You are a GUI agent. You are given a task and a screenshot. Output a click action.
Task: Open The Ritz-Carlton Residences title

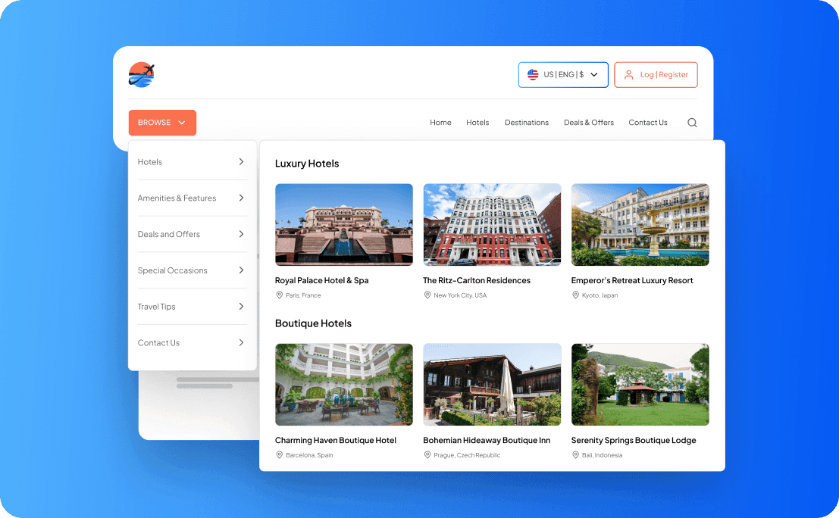click(476, 280)
